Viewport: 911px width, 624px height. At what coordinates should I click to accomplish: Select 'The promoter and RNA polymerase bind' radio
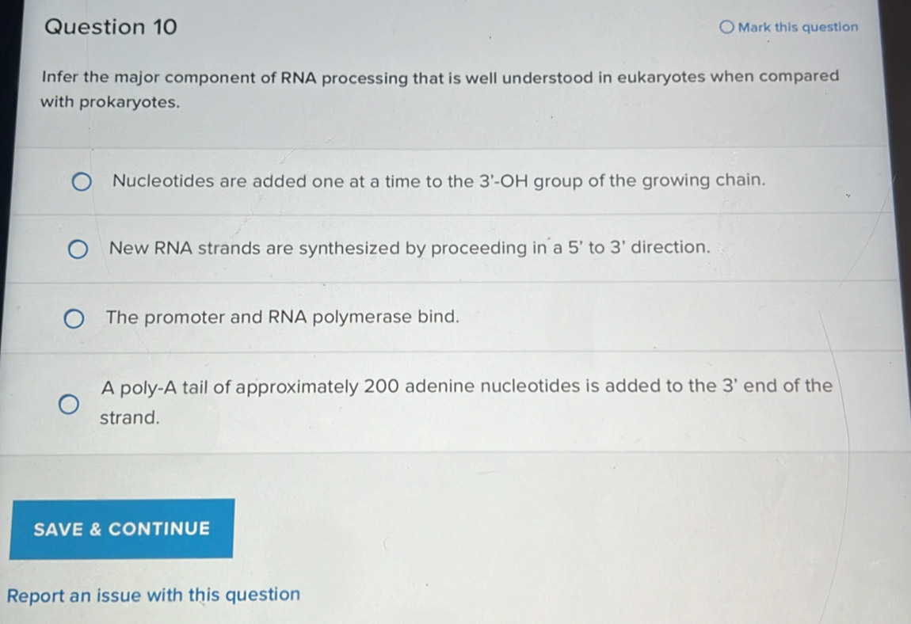coord(74,319)
